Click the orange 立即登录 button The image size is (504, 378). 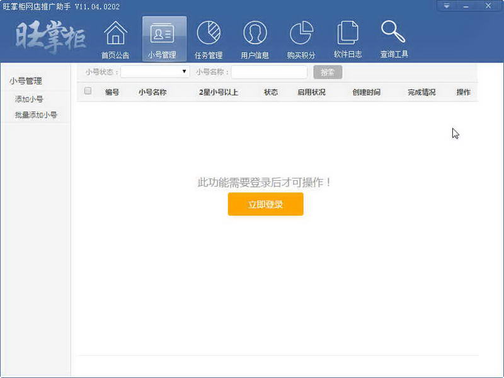pyautogui.click(x=265, y=204)
